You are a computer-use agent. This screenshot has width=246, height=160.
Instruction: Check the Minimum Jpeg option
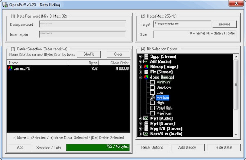tap(152, 82)
